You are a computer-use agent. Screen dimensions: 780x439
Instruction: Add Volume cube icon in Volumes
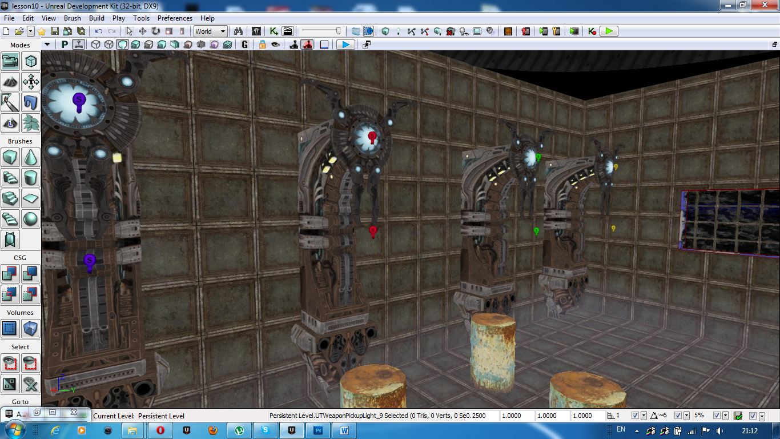[x=30, y=329]
